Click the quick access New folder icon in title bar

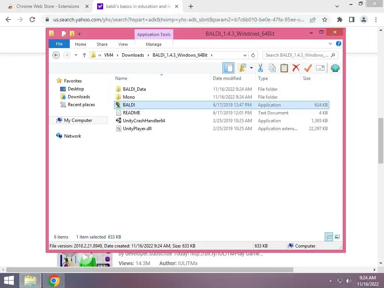click(x=72, y=33)
